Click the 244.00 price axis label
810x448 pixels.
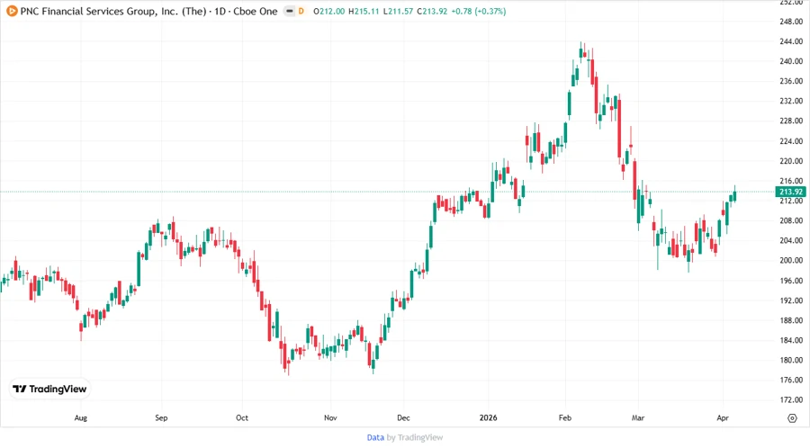(x=791, y=41)
